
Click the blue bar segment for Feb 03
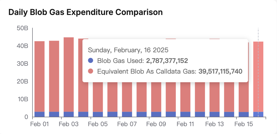pyautogui.click(x=68, y=114)
